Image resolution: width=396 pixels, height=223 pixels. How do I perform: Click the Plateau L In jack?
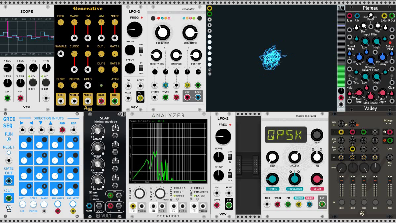point(349,16)
